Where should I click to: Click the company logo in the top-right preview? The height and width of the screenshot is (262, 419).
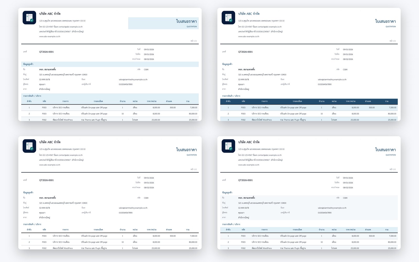pos(228,18)
